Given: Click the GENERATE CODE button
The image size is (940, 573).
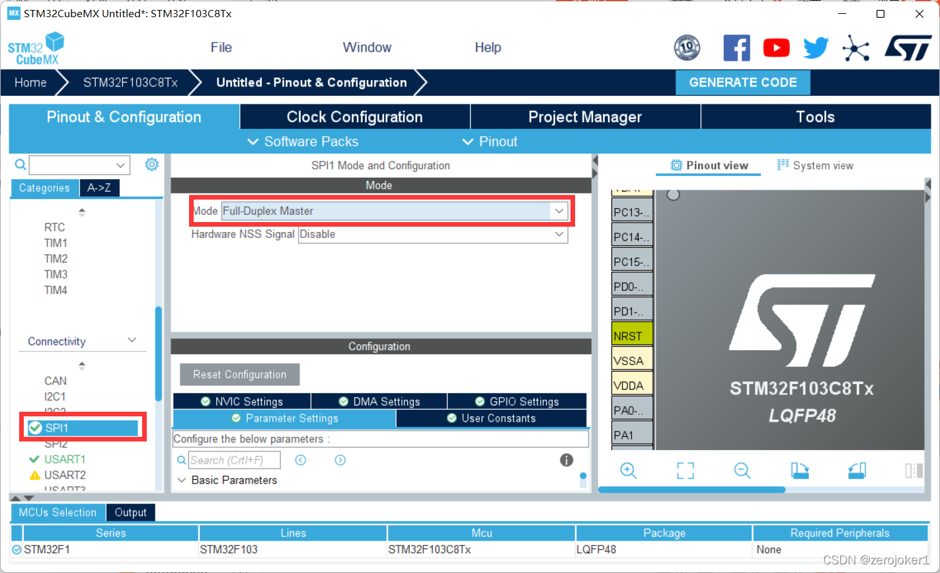Looking at the screenshot, I should (743, 83).
